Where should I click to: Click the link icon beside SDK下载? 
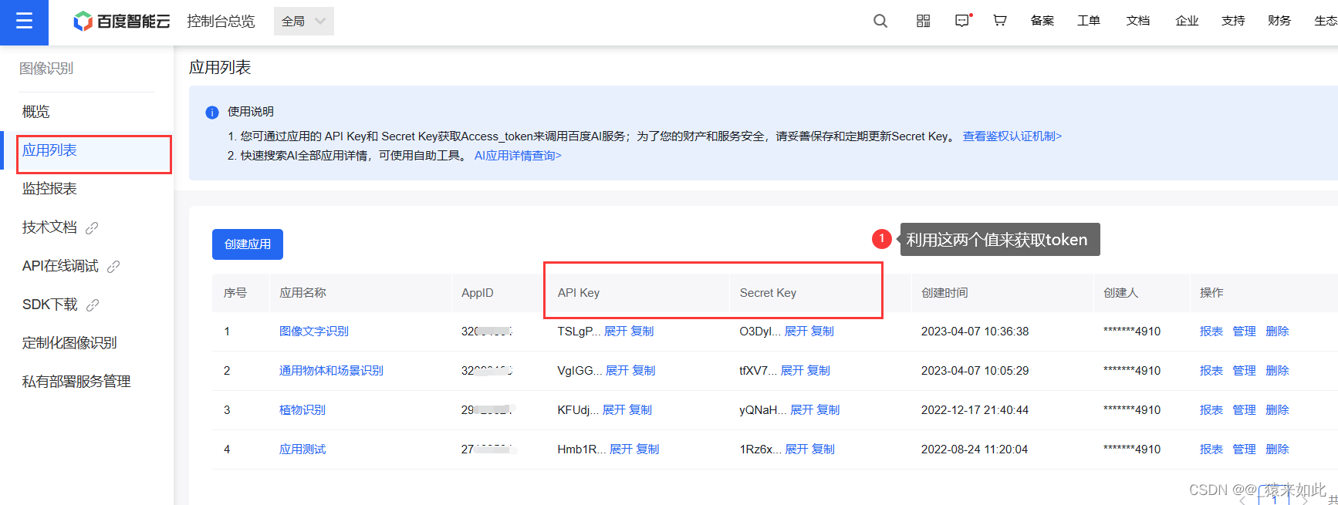pyautogui.click(x=93, y=305)
